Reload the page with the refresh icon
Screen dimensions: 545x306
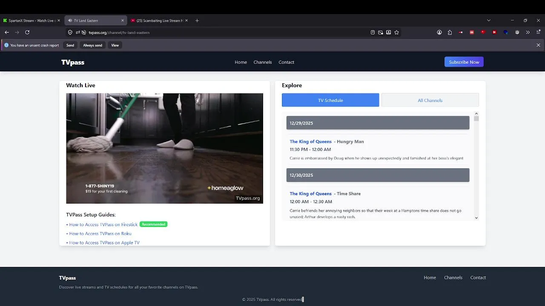(x=27, y=32)
